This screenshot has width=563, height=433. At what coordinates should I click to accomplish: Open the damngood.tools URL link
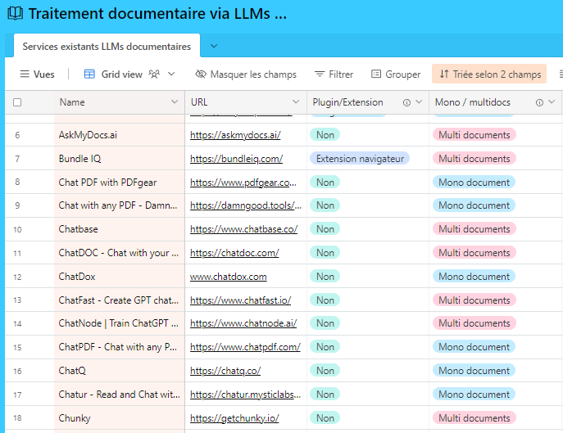[x=246, y=205]
